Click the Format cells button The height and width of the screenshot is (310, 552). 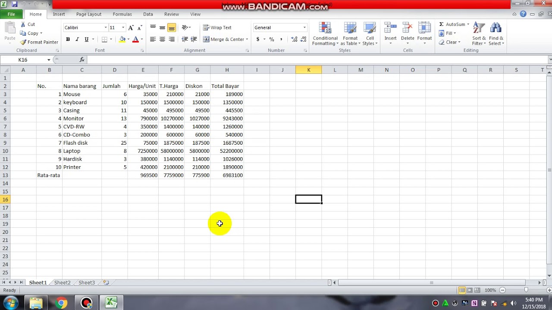click(x=424, y=34)
